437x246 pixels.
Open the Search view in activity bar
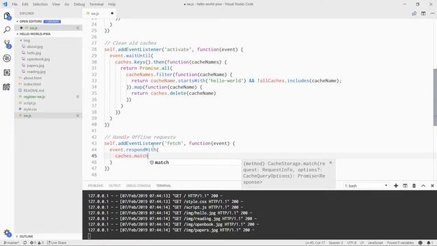pyautogui.click(x=7, y=29)
